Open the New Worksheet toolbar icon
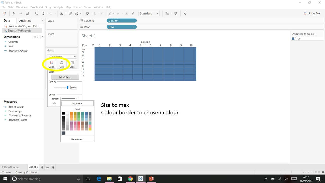325x183 pixels. coord(62,13)
